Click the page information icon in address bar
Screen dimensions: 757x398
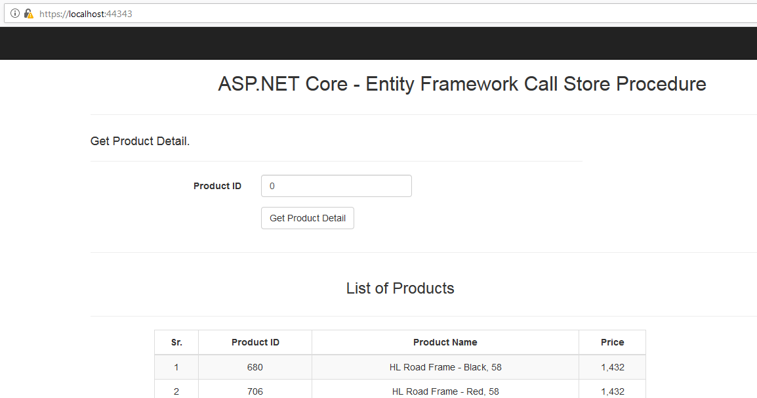(x=14, y=13)
